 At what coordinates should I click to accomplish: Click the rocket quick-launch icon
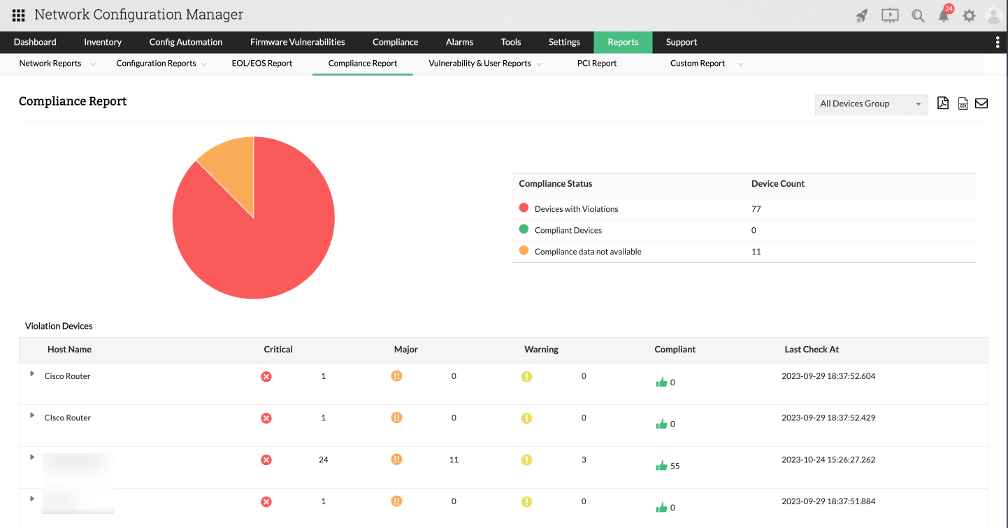tap(862, 15)
